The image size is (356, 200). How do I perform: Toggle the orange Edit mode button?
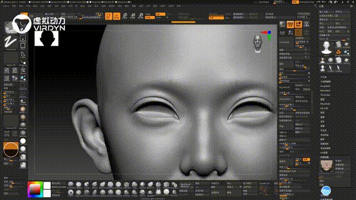109,16
